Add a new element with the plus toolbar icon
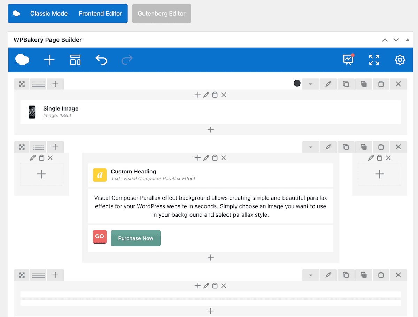The height and width of the screenshot is (317, 418). click(49, 60)
